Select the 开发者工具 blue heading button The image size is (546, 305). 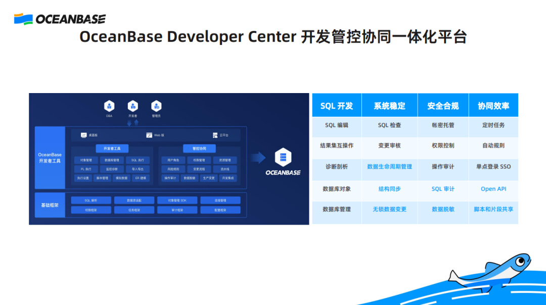[112, 149]
